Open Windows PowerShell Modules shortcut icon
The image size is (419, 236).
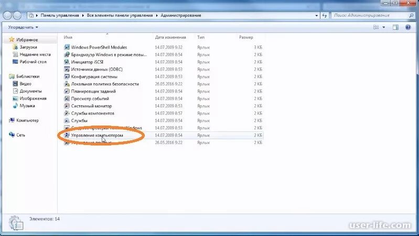pyautogui.click(x=67, y=47)
